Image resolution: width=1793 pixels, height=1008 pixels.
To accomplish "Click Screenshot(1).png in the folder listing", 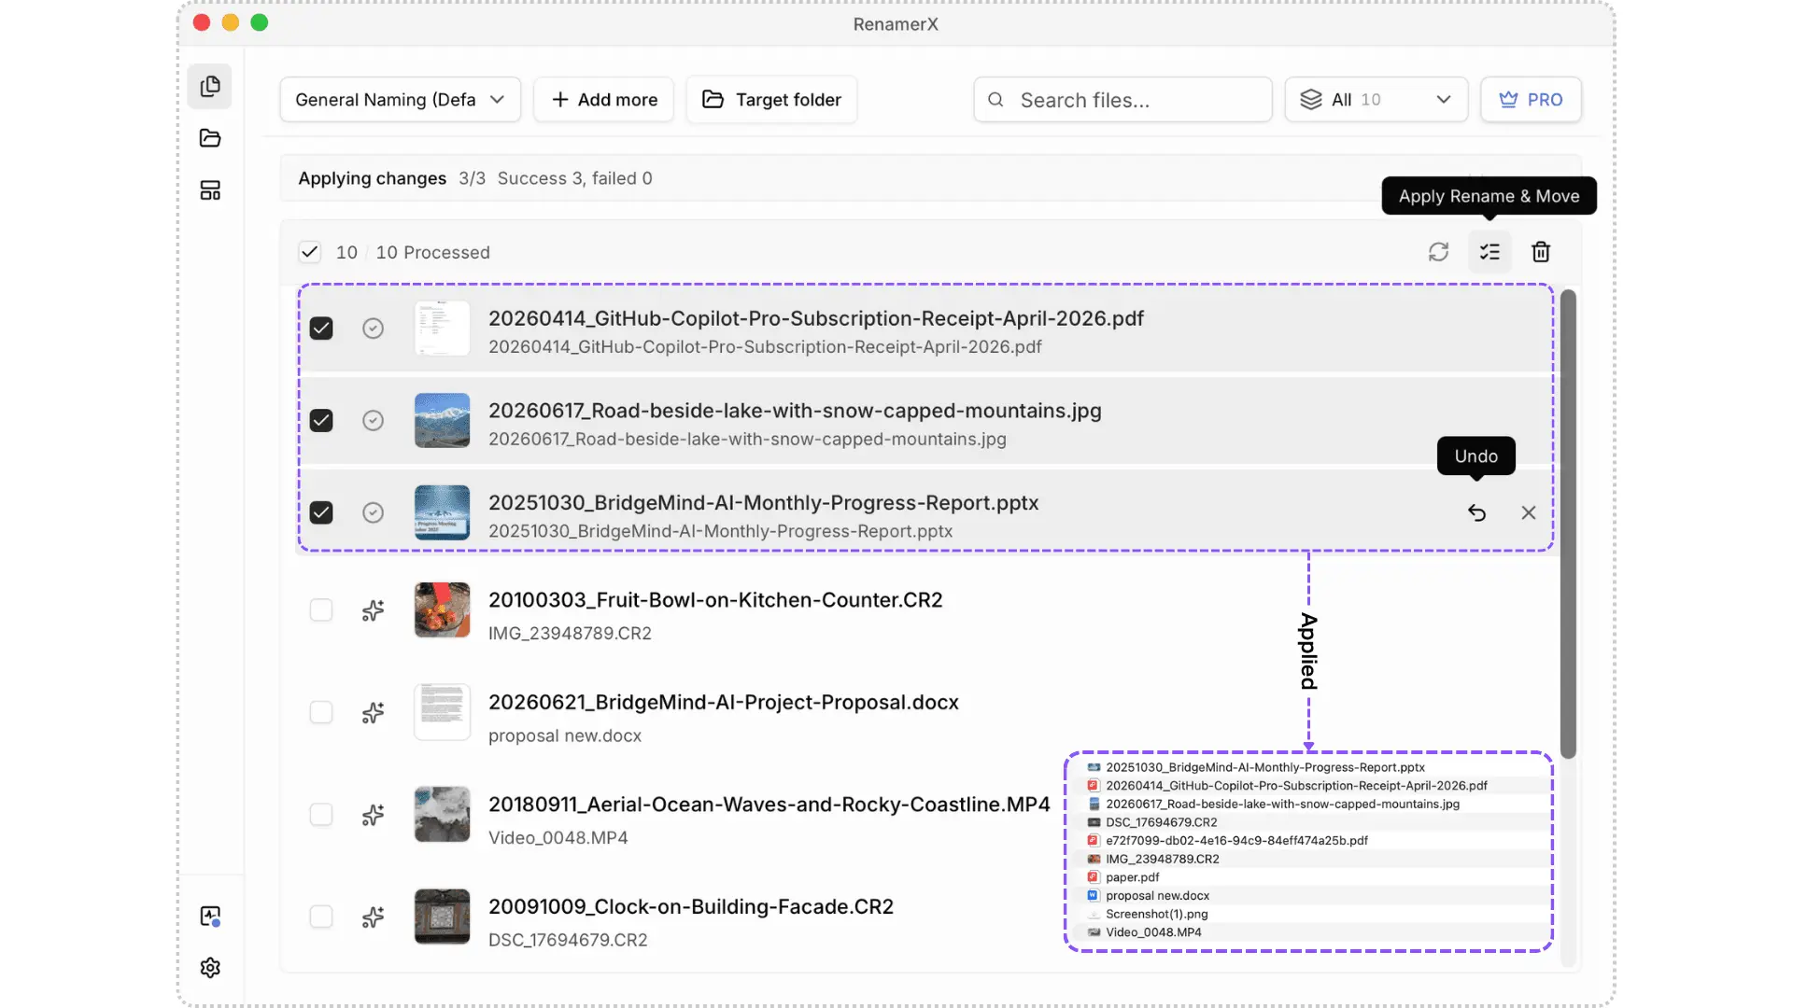I will 1156,915.
